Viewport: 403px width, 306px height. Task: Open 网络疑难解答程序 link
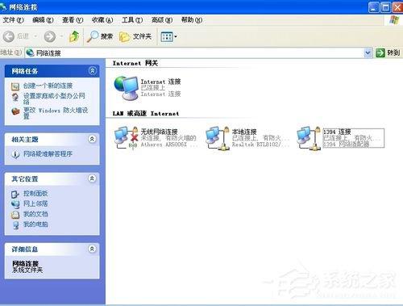click(48, 153)
